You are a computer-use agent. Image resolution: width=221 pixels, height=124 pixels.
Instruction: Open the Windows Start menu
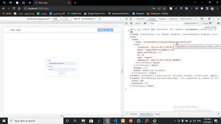tap(4, 121)
